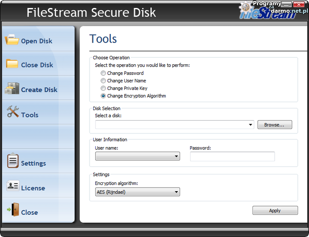The image size is (309, 237).
Task: Open the Settings sidebar label
Action: point(33,163)
